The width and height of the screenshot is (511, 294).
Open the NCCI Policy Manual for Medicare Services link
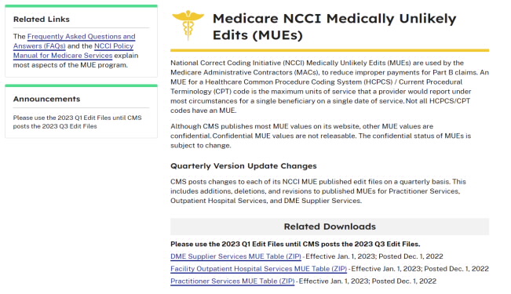coord(73,51)
